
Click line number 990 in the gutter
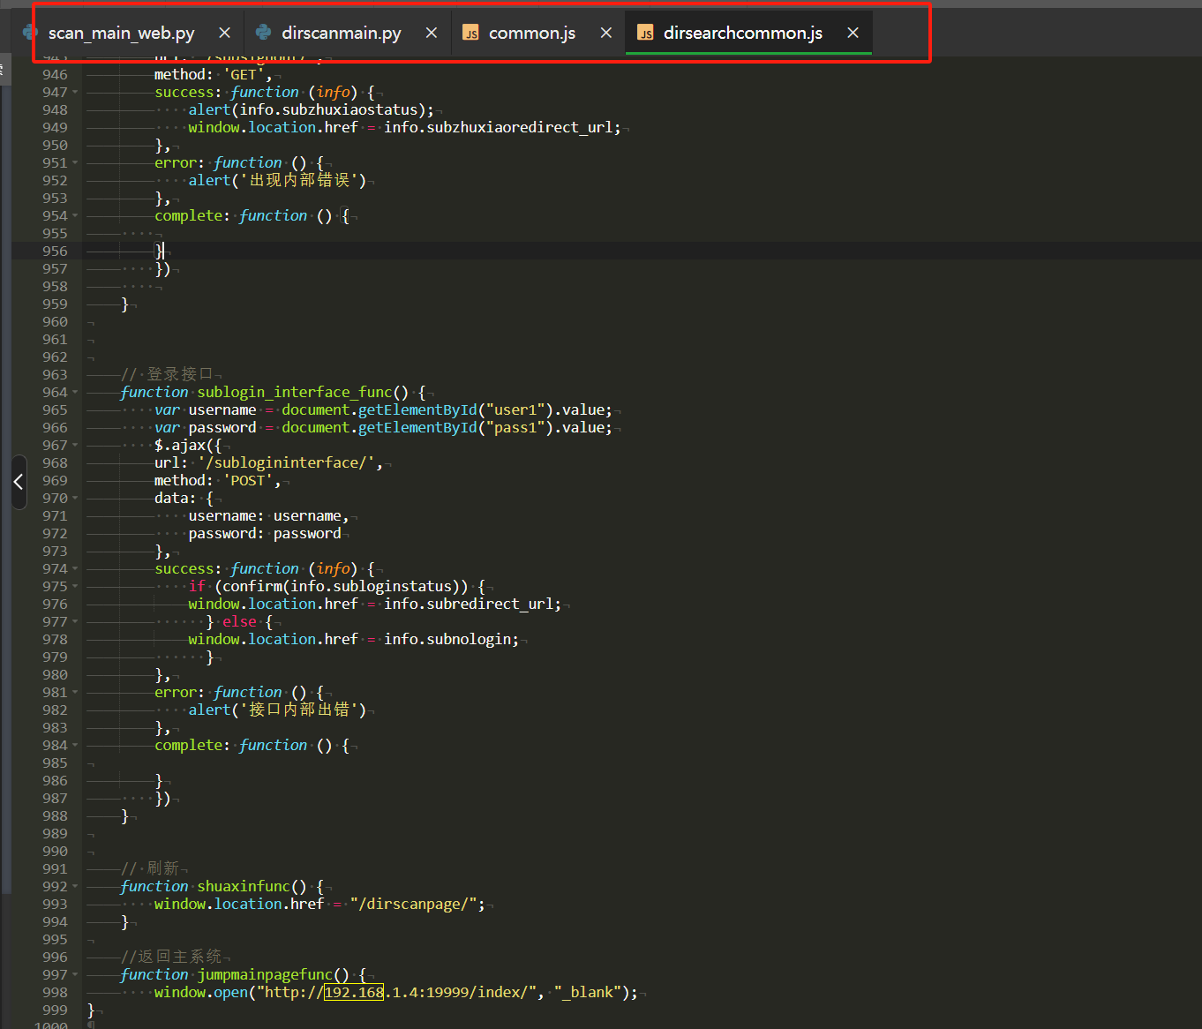(x=55, y=851)
